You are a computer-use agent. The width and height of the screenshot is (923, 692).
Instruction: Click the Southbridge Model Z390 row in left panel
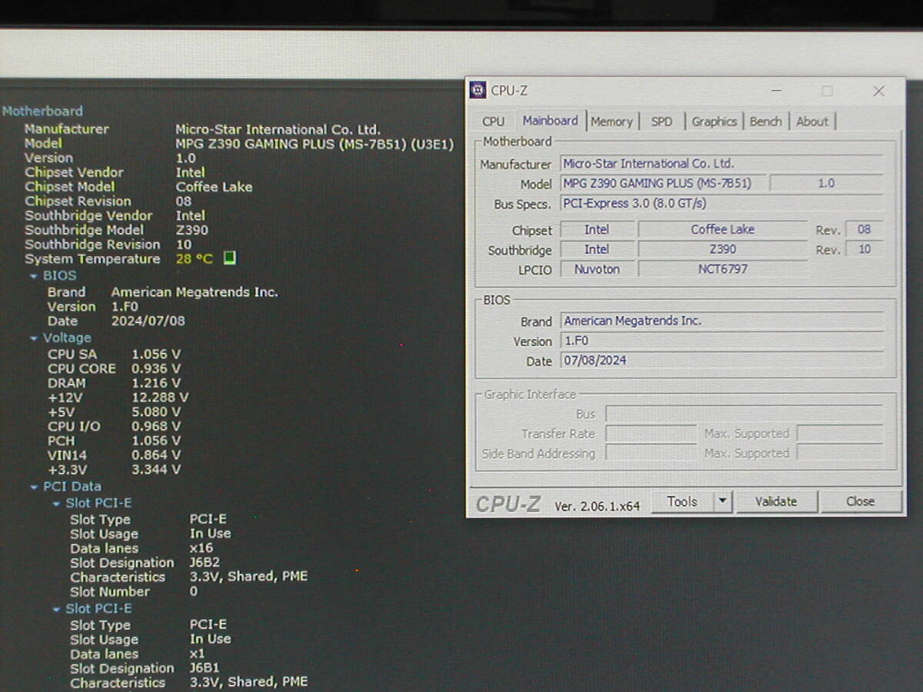[116, 230]
